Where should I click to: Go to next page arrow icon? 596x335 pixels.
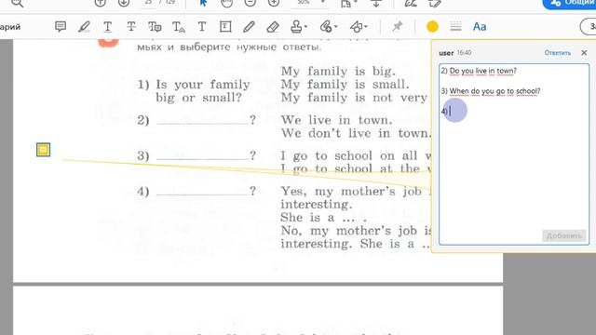coord(124,3)
